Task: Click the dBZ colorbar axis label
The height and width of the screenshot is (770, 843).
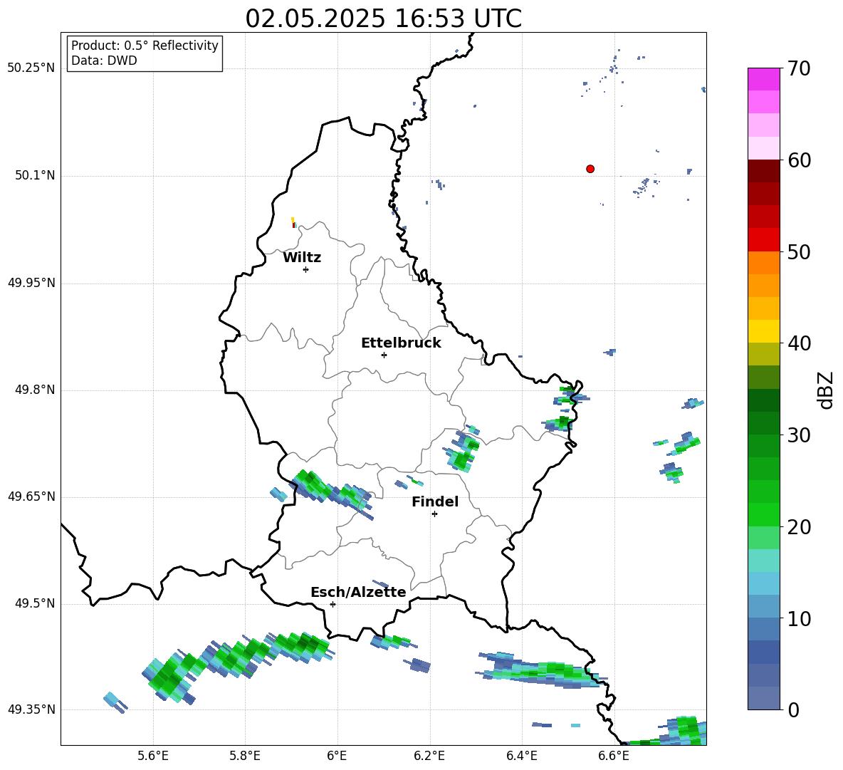Action: point(826,390)
